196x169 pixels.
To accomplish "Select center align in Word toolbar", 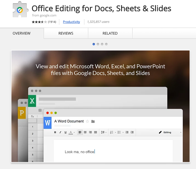I will coord(85,132).
